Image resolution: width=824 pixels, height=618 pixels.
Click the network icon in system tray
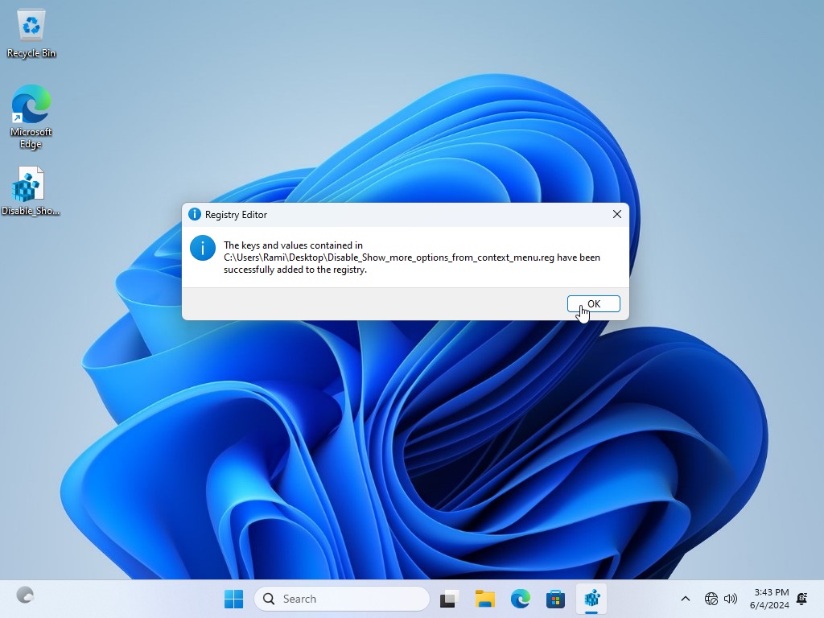click(711, 599)
